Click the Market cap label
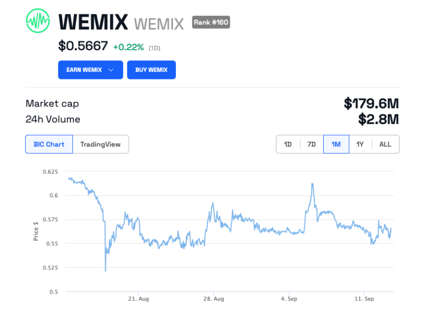436x311 pixels. tap(52, 103)
